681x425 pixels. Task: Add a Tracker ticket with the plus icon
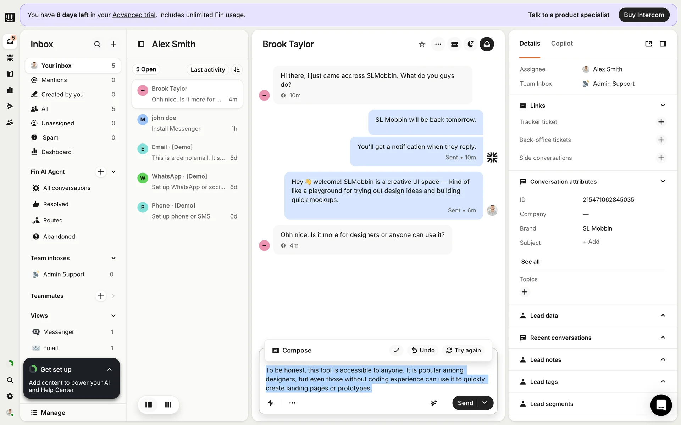(x=661, y=122)
